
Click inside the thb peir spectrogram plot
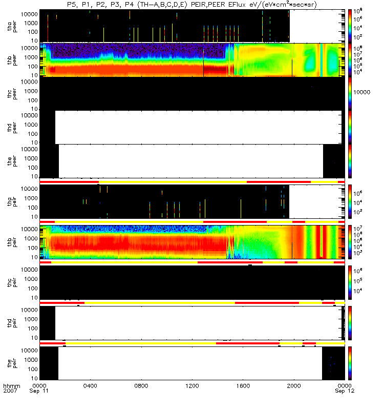192,242
